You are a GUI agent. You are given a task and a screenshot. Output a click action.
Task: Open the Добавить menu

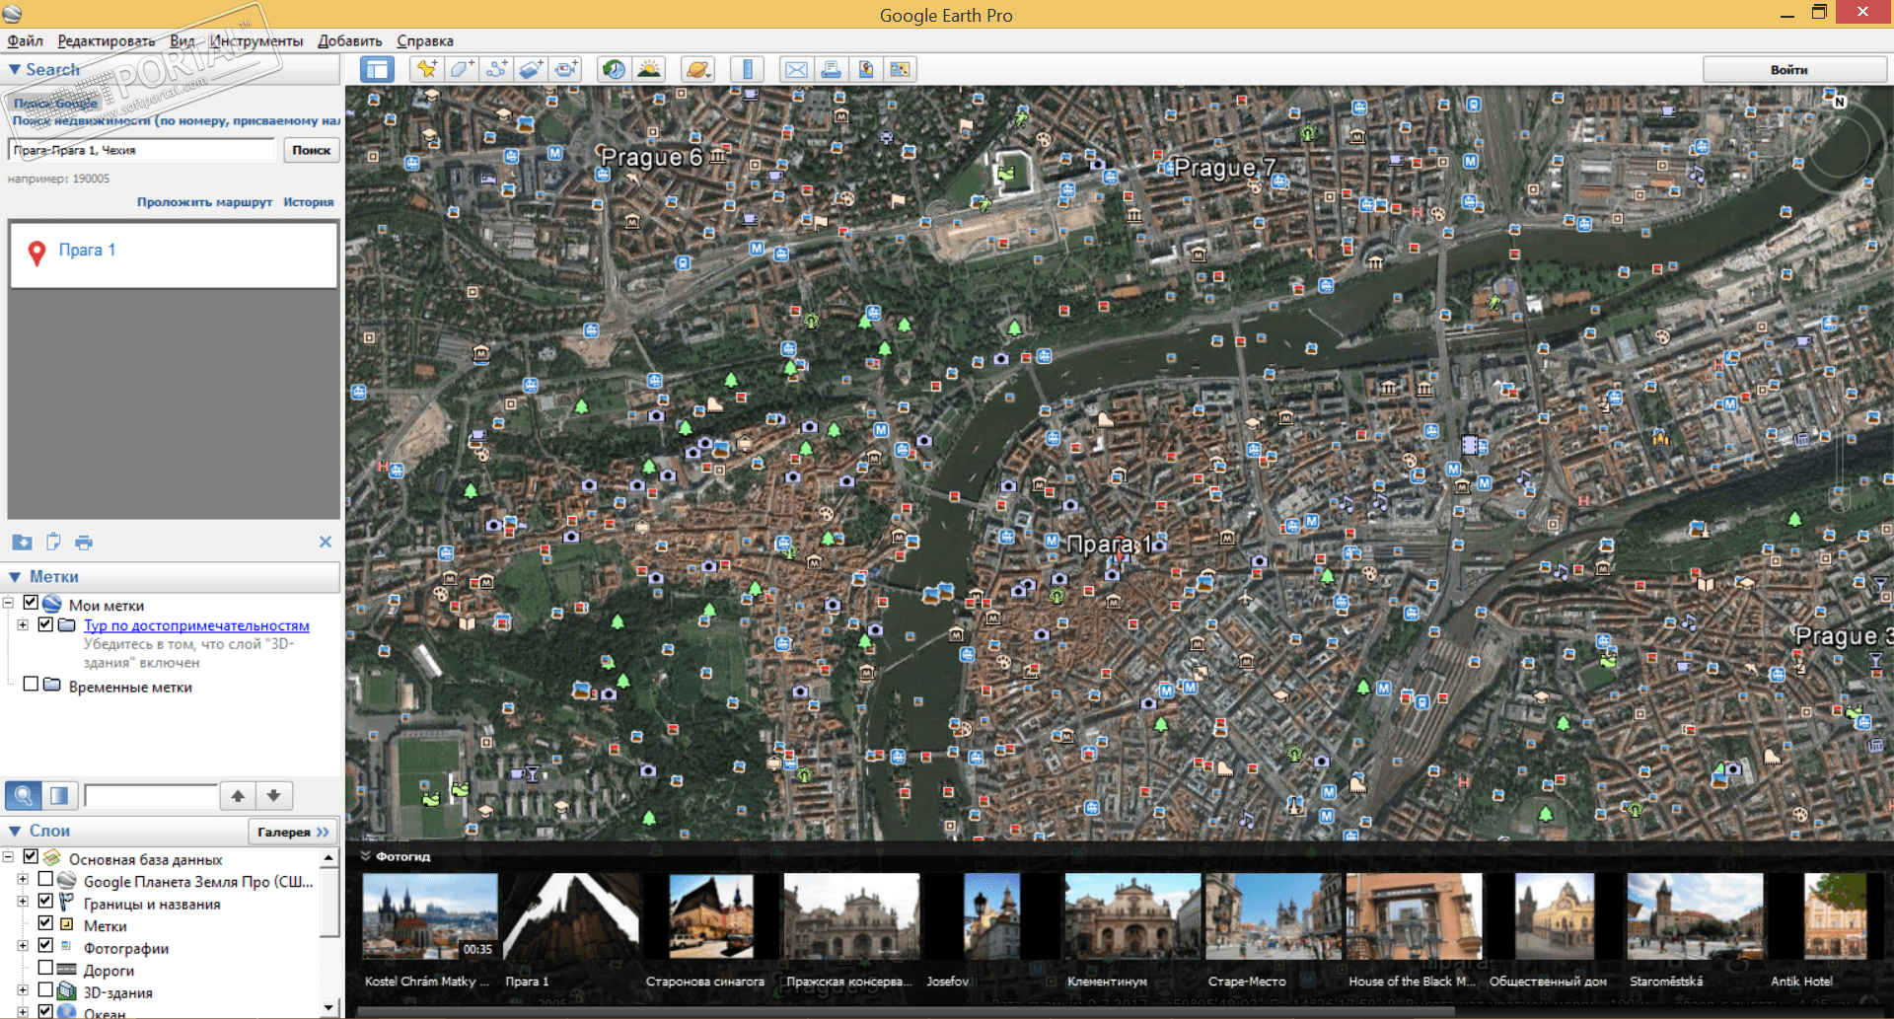tap(350, 41)
